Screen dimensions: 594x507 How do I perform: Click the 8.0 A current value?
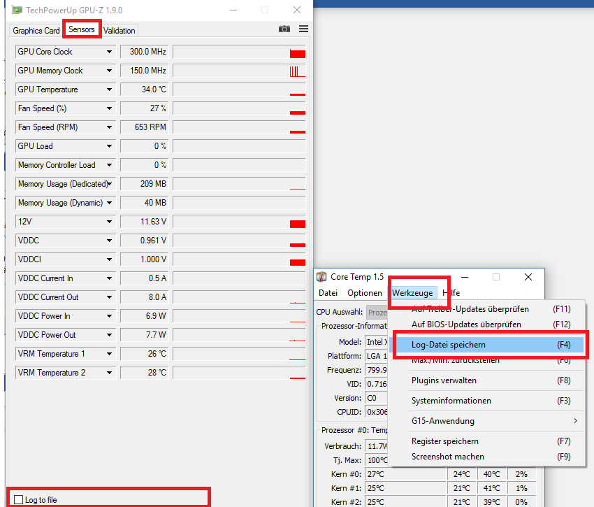click(x=145, y=297)
